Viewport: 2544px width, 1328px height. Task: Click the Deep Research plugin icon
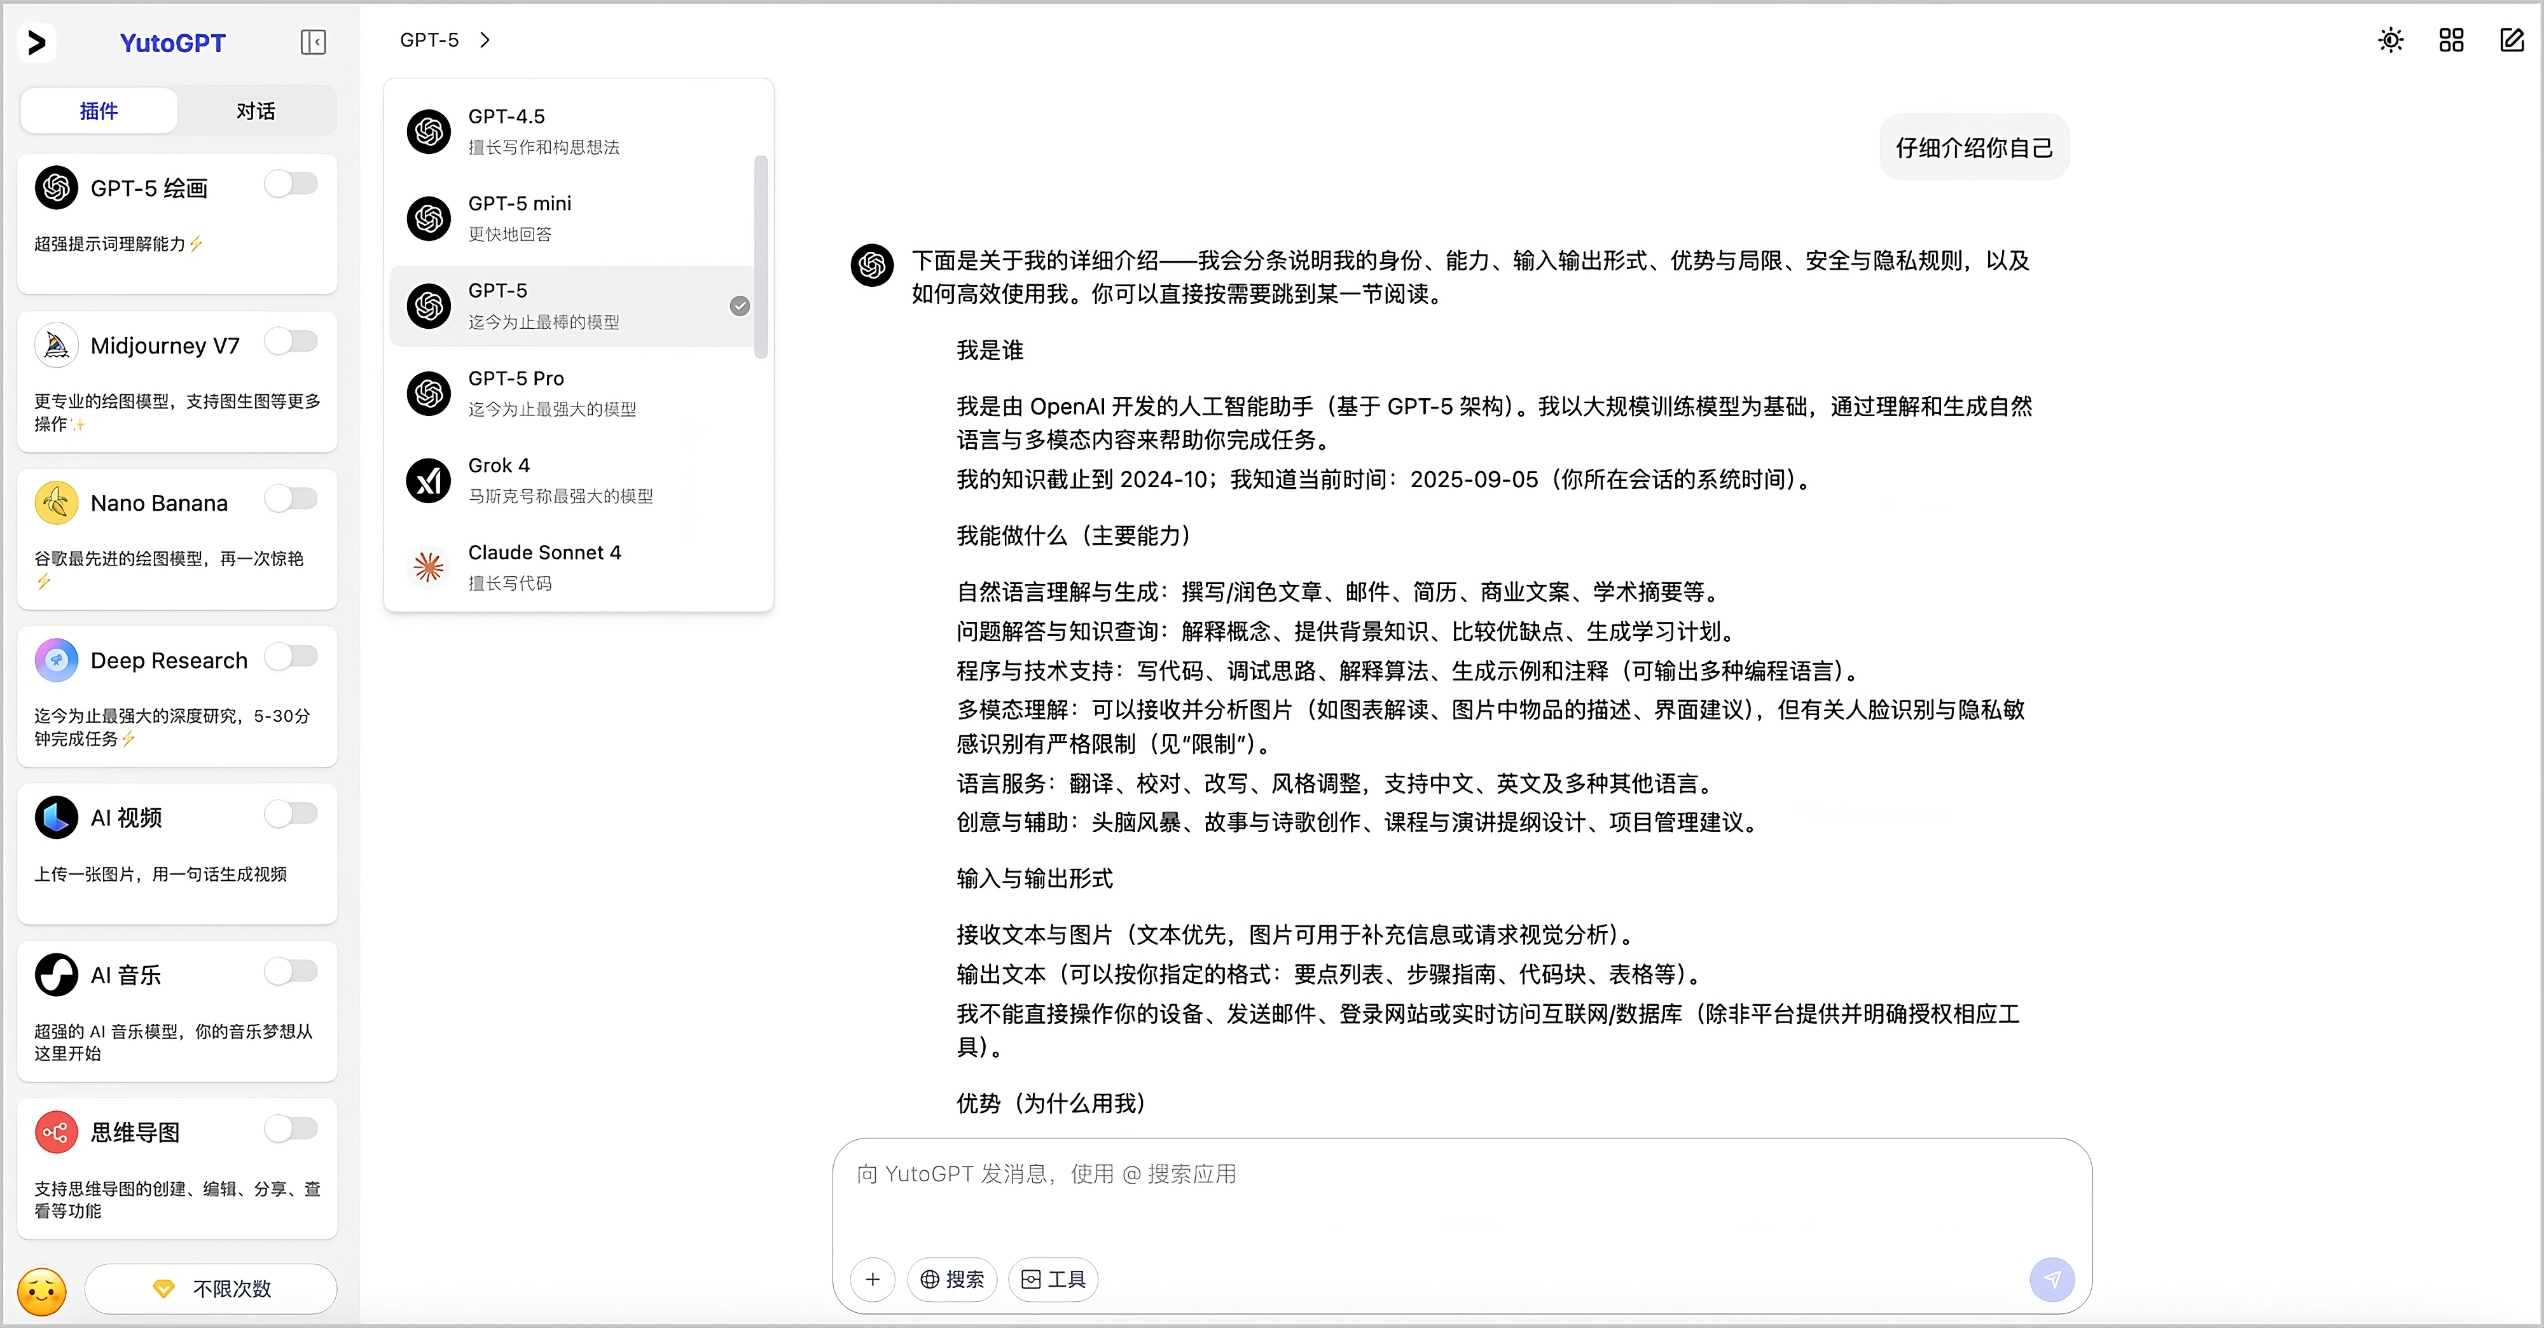point(57,660)
